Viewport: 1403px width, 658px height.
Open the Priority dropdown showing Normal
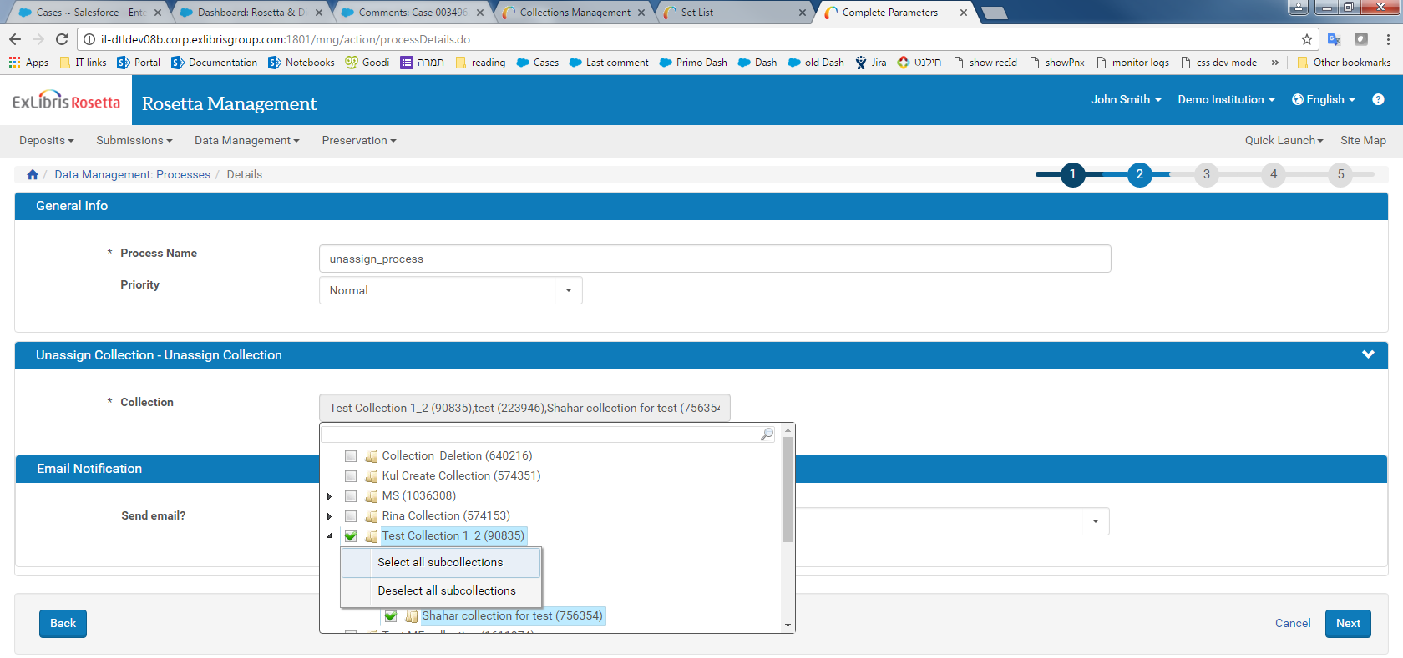pos(450,290)
